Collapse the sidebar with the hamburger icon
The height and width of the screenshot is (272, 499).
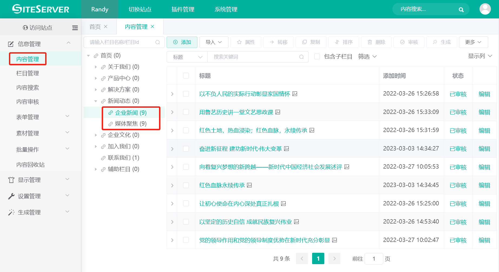[x=75, y=28]
